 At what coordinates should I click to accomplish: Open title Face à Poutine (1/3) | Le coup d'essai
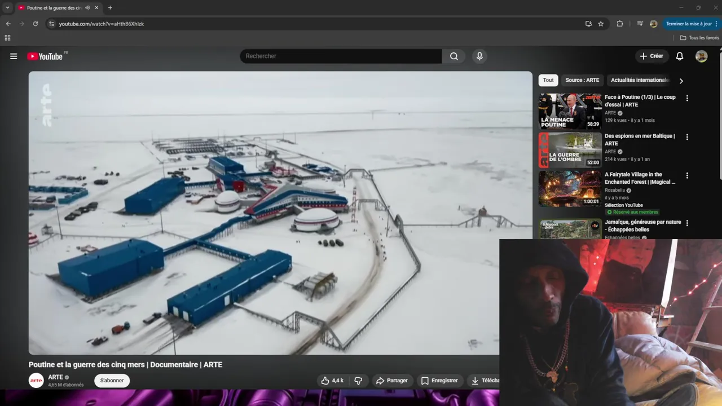click(x=640, y=101)
